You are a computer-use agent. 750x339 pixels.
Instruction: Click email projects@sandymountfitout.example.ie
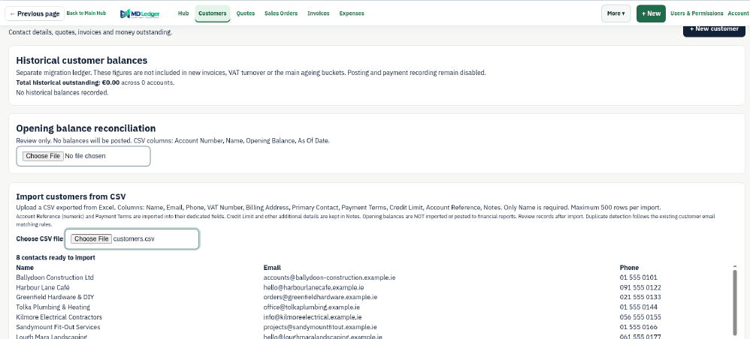pyautogui.click(x=320, y=327)
